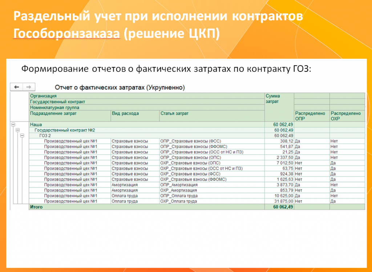Screen dimensions: 372x272
Task: Click the total 60 062,49 in the Итого row
Action: (x=283, y=207)
